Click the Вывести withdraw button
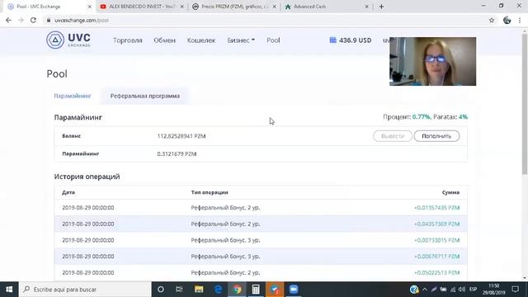 (393, 136)
